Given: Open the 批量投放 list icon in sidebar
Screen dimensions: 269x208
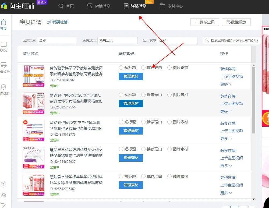Looking at the screenshot, I should pos(3,65).
